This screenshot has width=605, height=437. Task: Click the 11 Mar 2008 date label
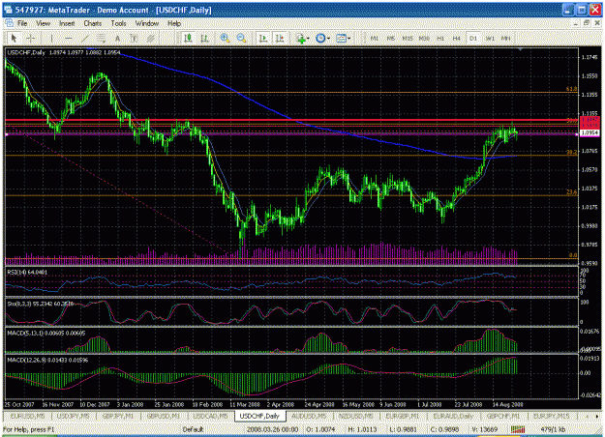[x=245, y=404]
